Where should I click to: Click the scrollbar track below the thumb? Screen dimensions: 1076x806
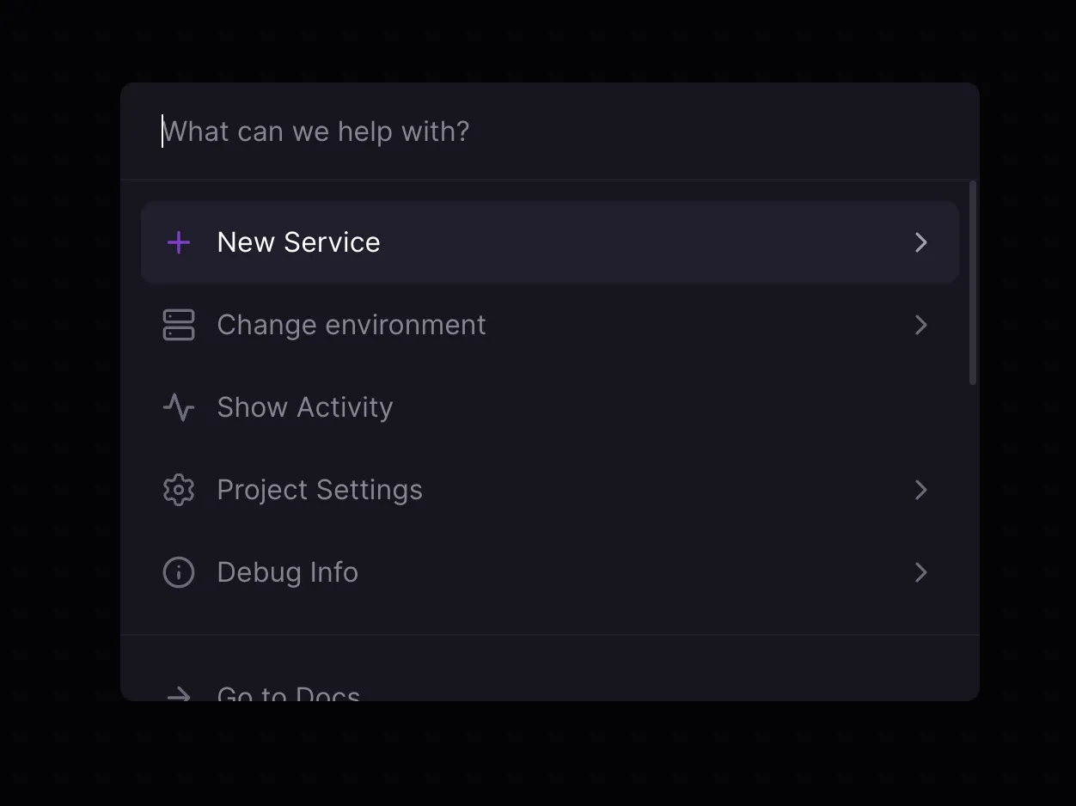(973, 516)
